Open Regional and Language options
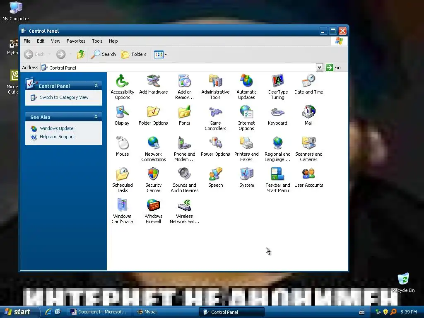The width and height of the screenshot is (424, 318). [x=277, y=149]
